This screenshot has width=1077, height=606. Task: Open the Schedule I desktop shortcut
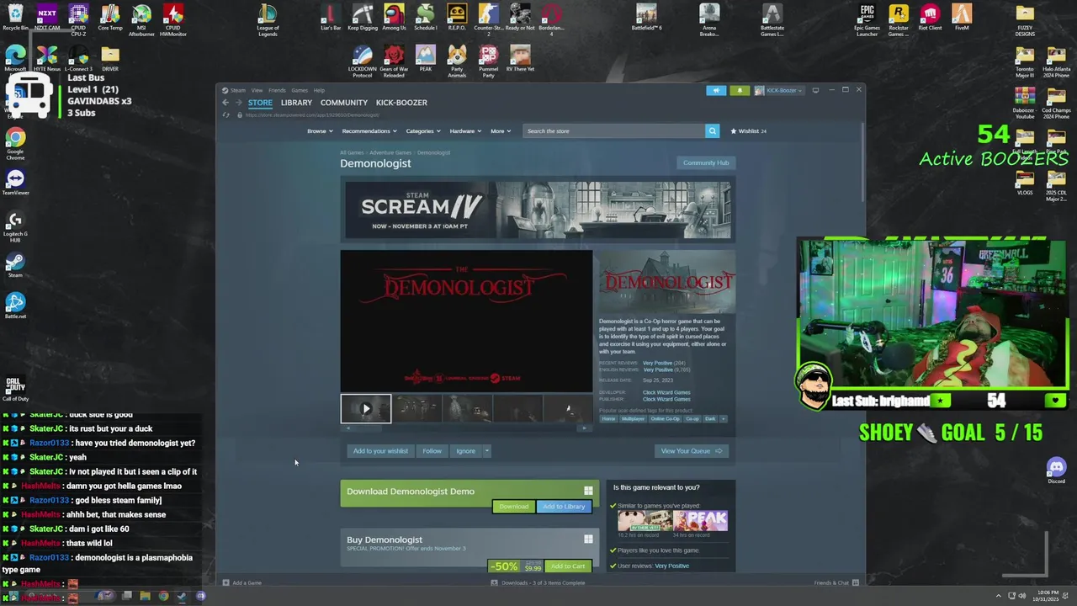point(426,18)
